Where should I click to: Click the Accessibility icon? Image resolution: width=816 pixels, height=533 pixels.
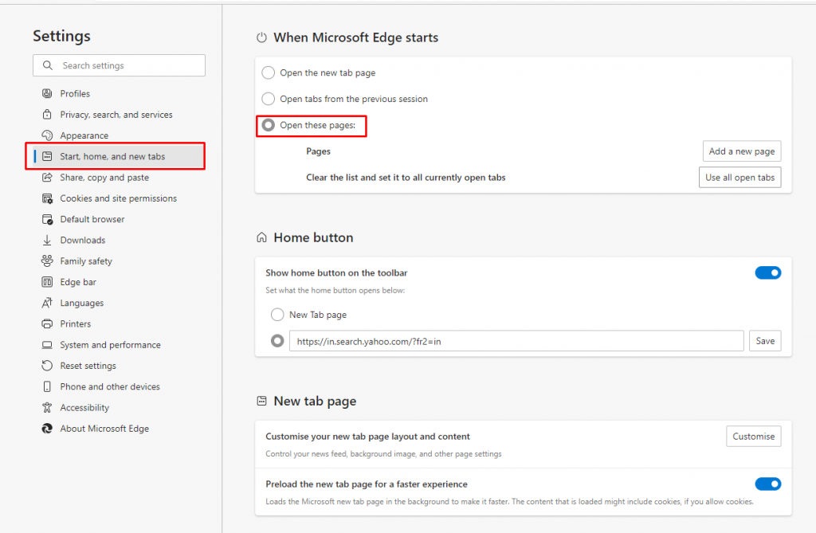(47, 407)
